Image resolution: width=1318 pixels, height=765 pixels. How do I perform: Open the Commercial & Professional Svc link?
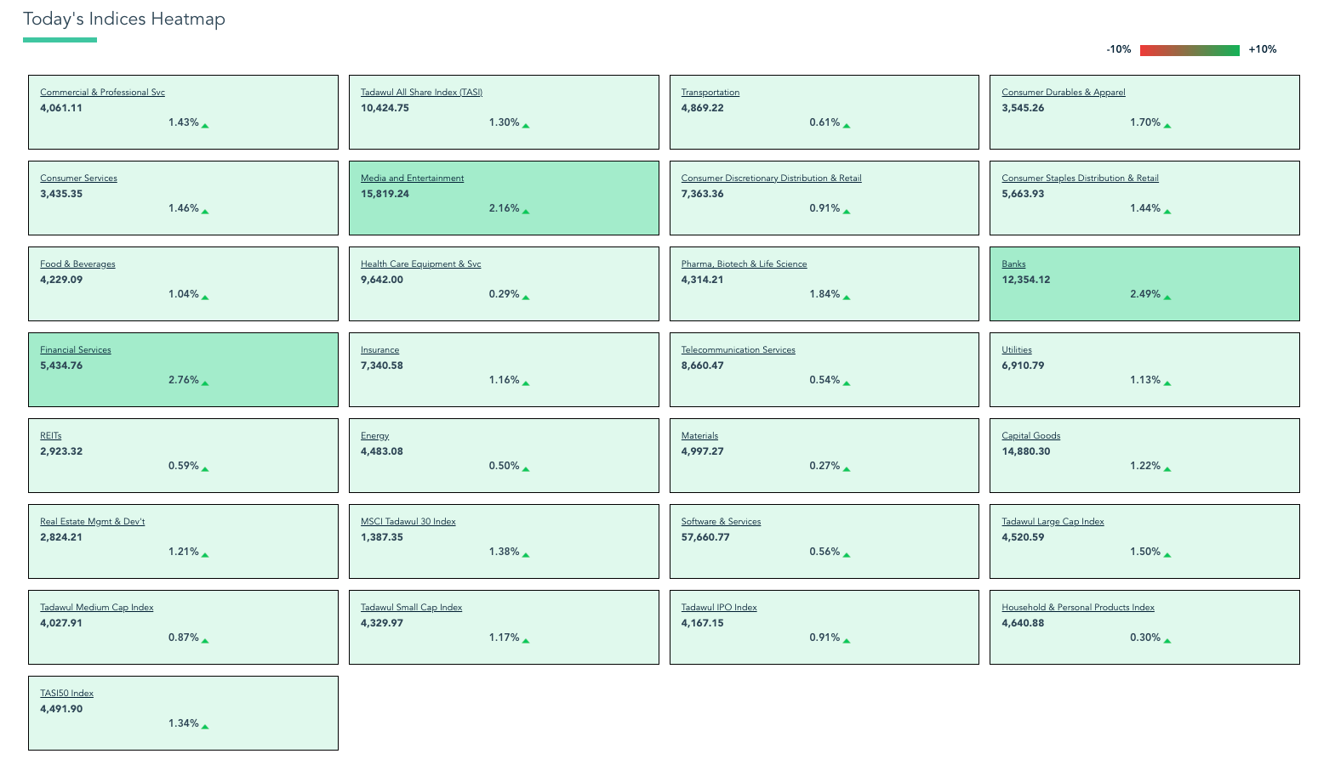[x=102, y=93]
